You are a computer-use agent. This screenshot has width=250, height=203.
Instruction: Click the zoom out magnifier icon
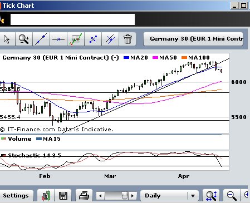232,196
